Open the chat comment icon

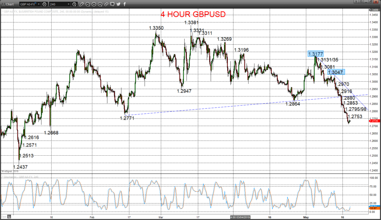112,4
